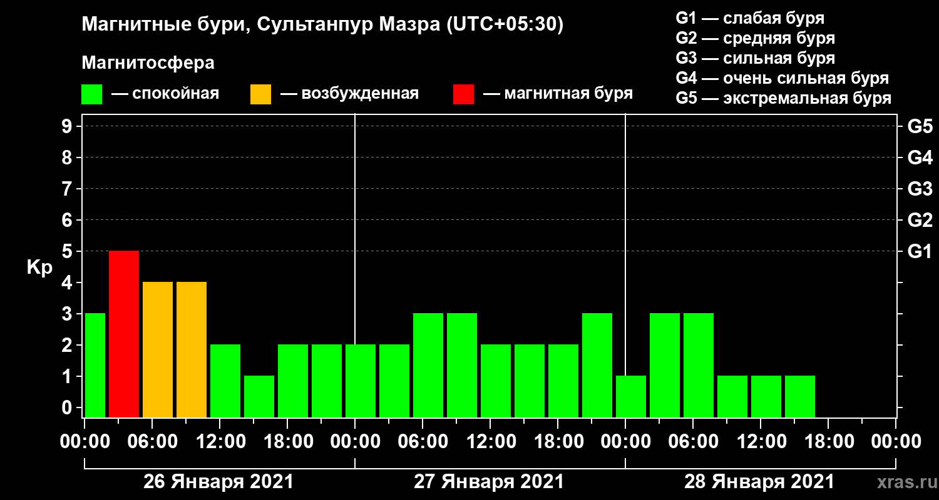Click the 'G1' label on the right axis
The width and height of the screenshot is (939, 500).
pyautogui.click(x=920, y=252)
